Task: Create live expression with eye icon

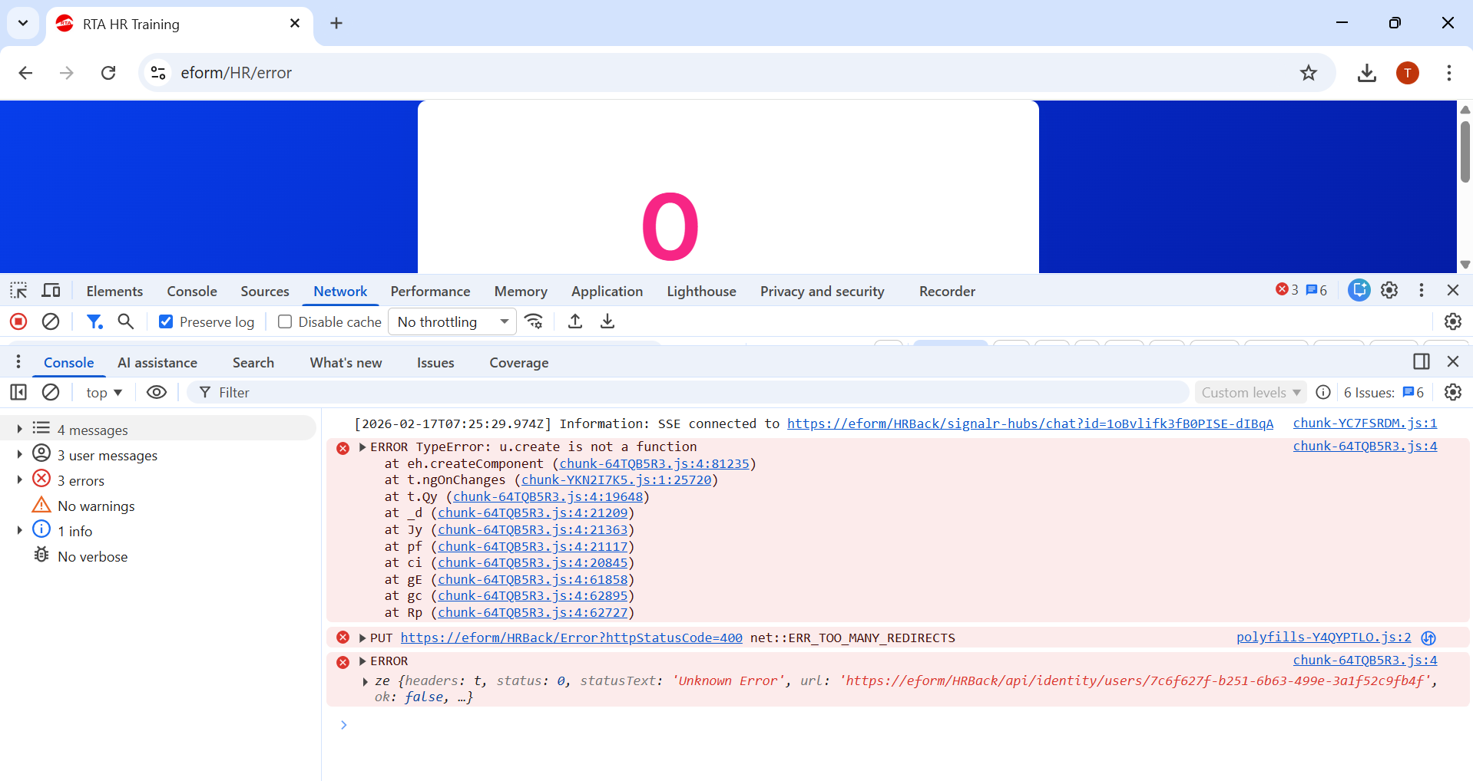Action: click(x=157, y=392)
